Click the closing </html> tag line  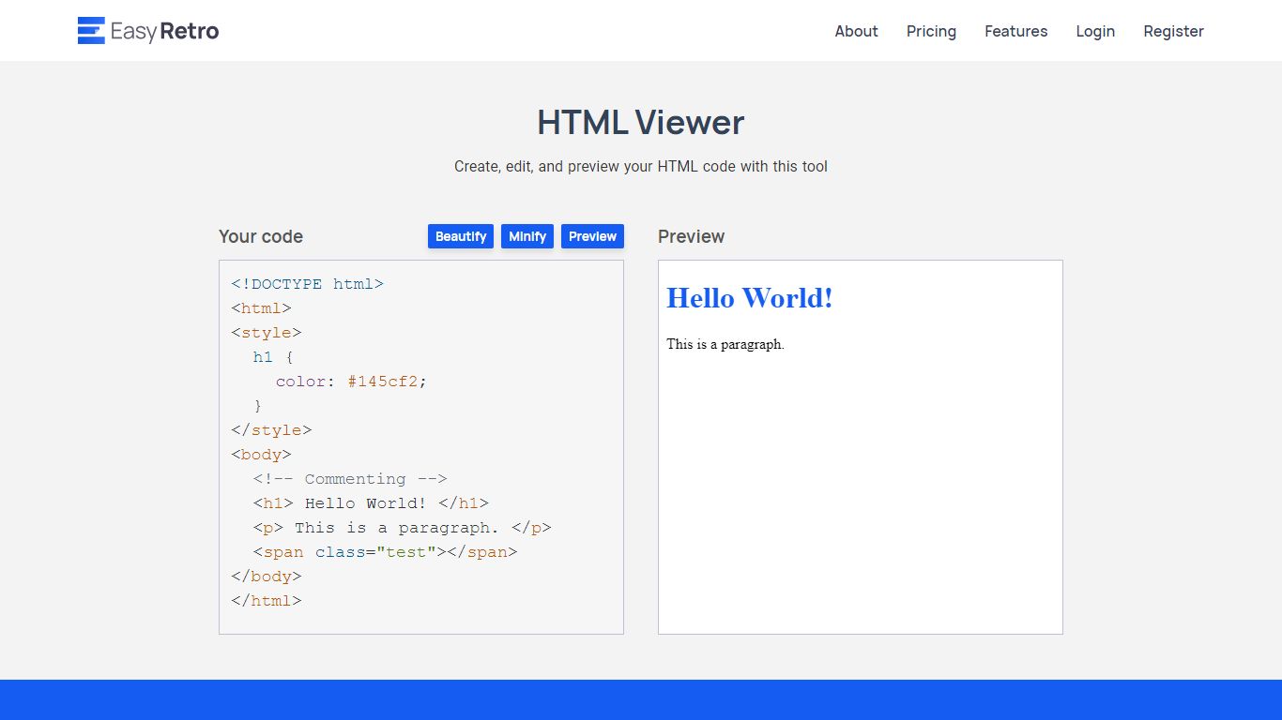coord(267,601)
